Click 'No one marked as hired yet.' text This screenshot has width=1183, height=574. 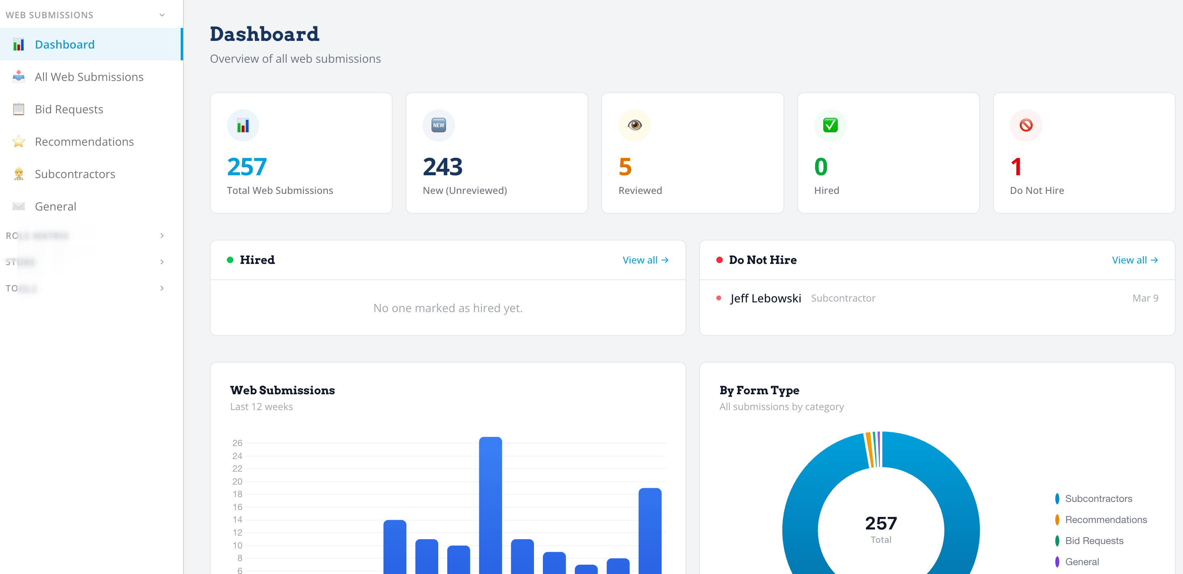click(448, 308)
